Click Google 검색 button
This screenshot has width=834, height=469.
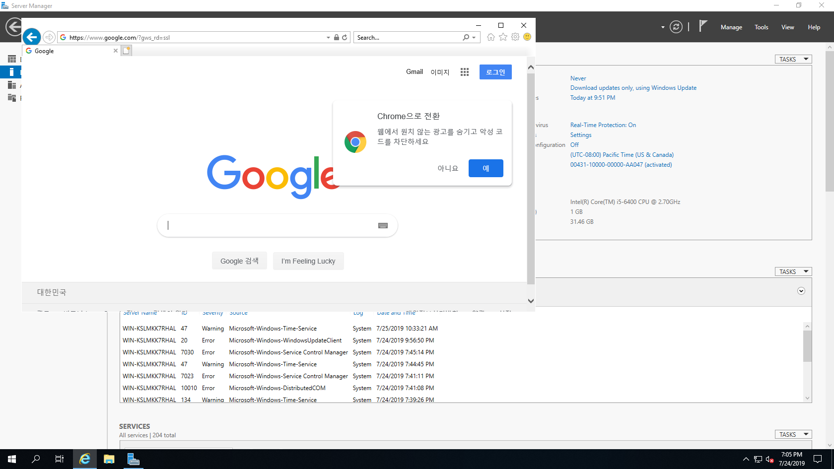tap(239, 261)
